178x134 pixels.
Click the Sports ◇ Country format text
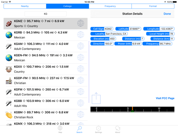tap(26, 26)
